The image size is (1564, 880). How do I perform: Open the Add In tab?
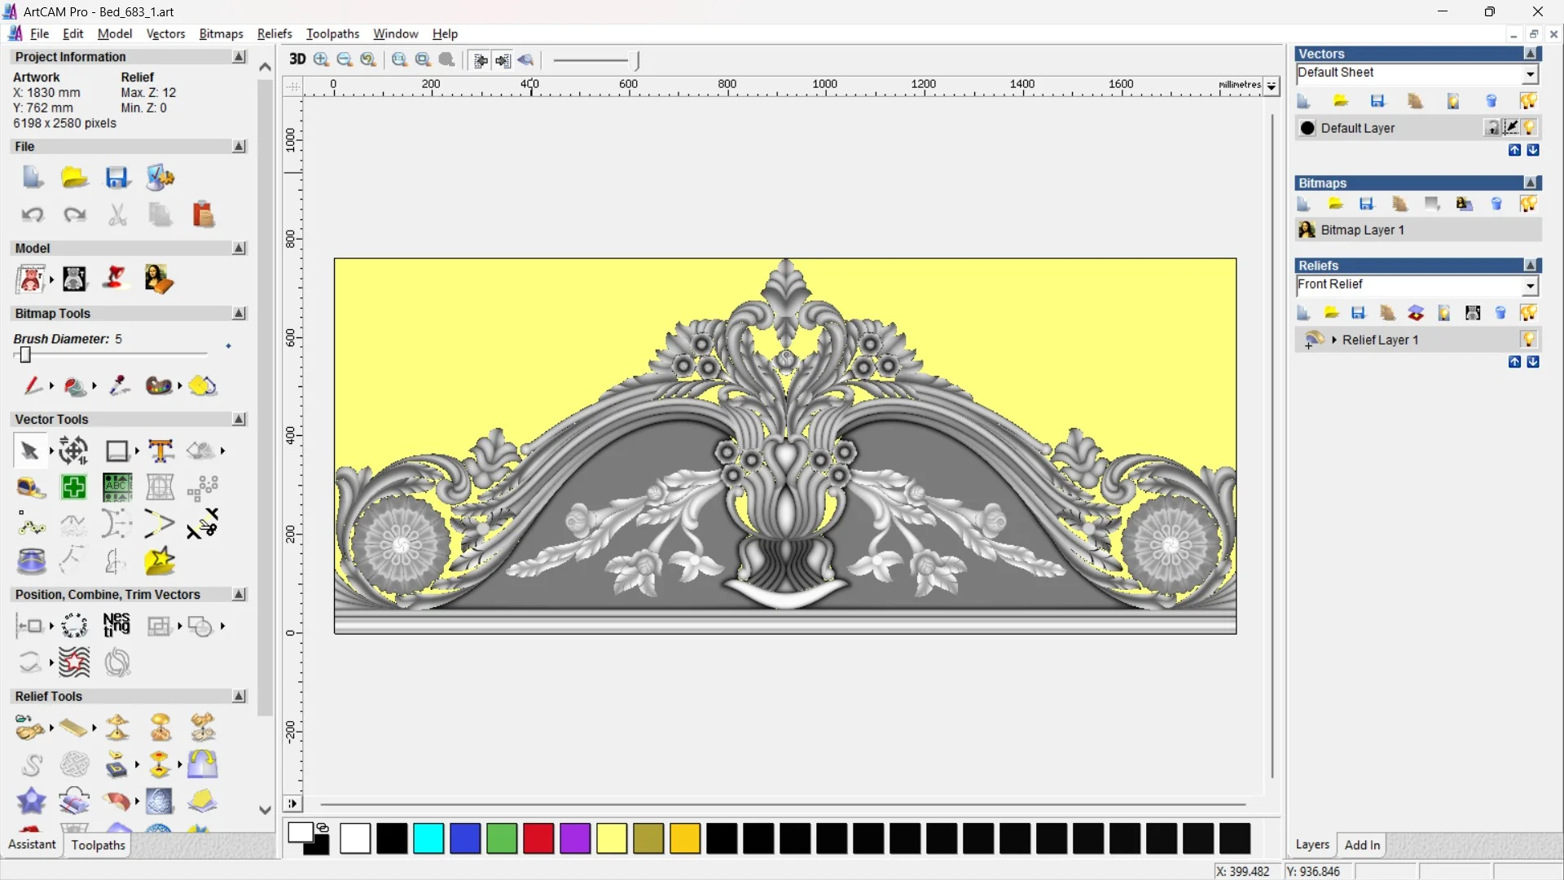pos(1362,845)
